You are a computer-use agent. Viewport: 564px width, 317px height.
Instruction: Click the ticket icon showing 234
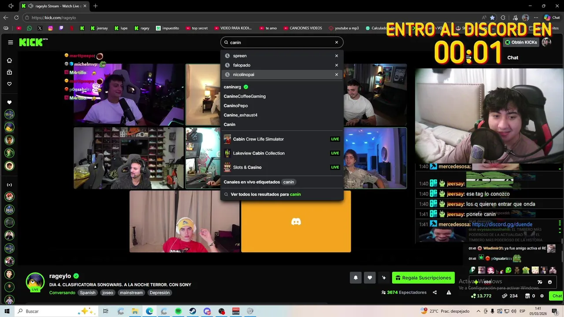point(509,296)
